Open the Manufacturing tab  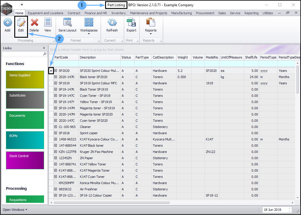coord(181,13)
